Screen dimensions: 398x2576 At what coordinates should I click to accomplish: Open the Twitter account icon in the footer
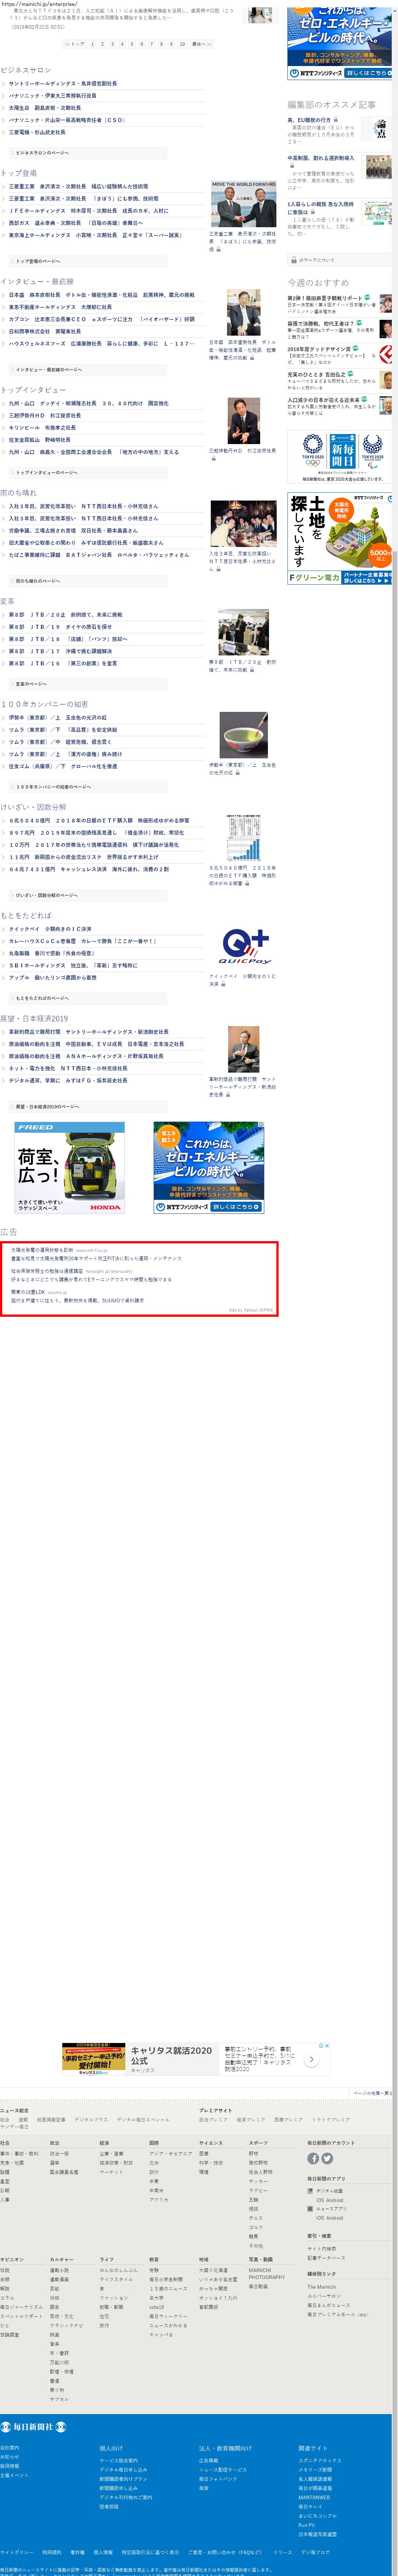327,2159
